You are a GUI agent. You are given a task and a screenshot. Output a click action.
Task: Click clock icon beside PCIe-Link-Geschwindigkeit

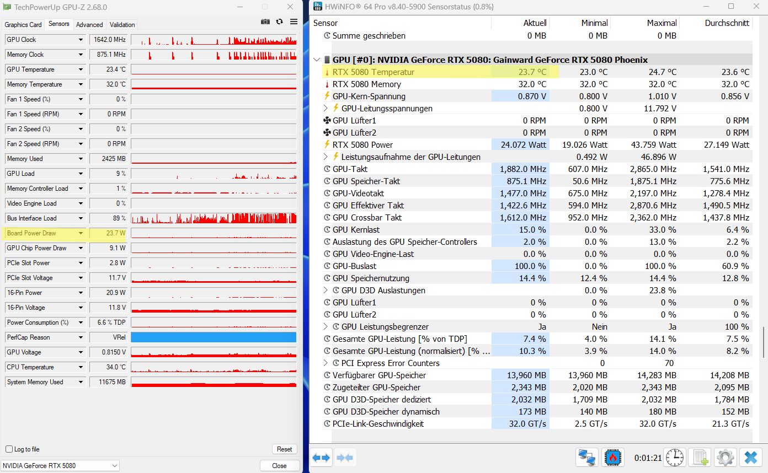coord(327,424)
